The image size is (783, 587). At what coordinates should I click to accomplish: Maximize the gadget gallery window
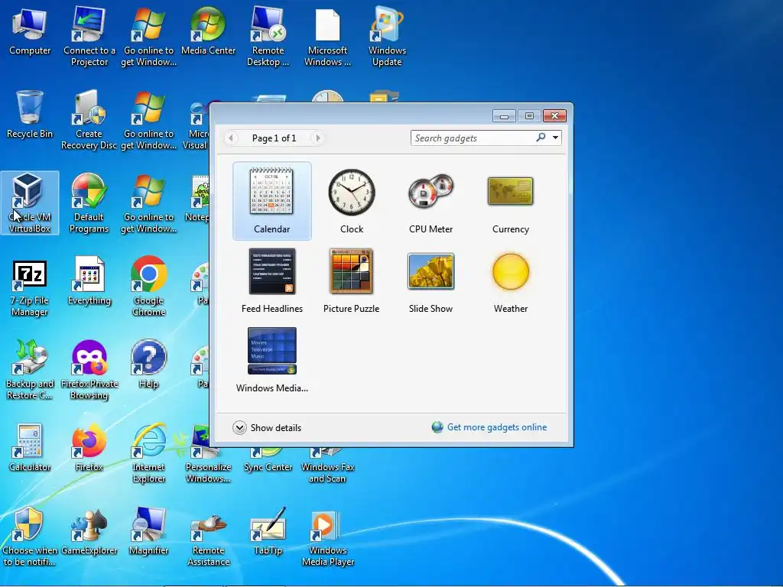(529, 116)
